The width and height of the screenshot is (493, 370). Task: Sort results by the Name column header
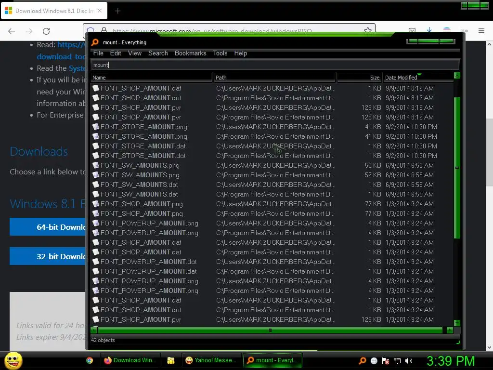[x=152, y=78]
